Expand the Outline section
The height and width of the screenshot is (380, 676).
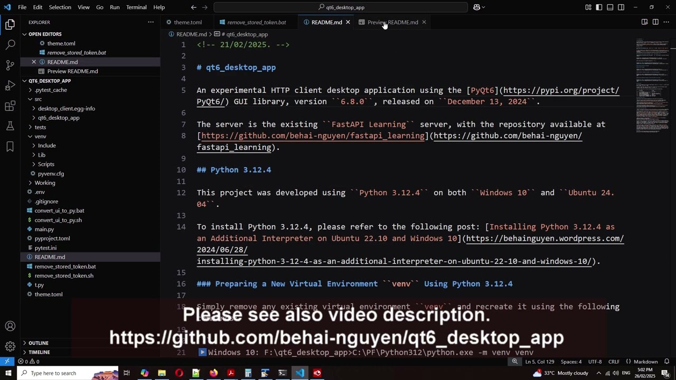coord(90,343)
